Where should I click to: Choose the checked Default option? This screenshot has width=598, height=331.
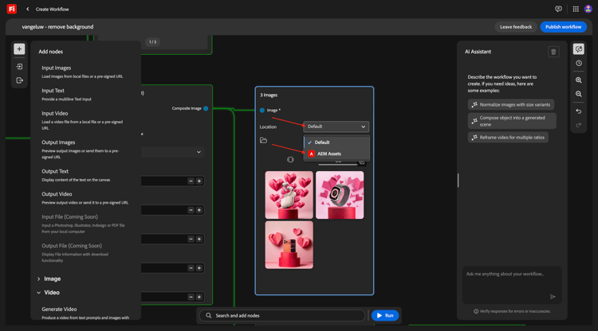tap(322, 142)
